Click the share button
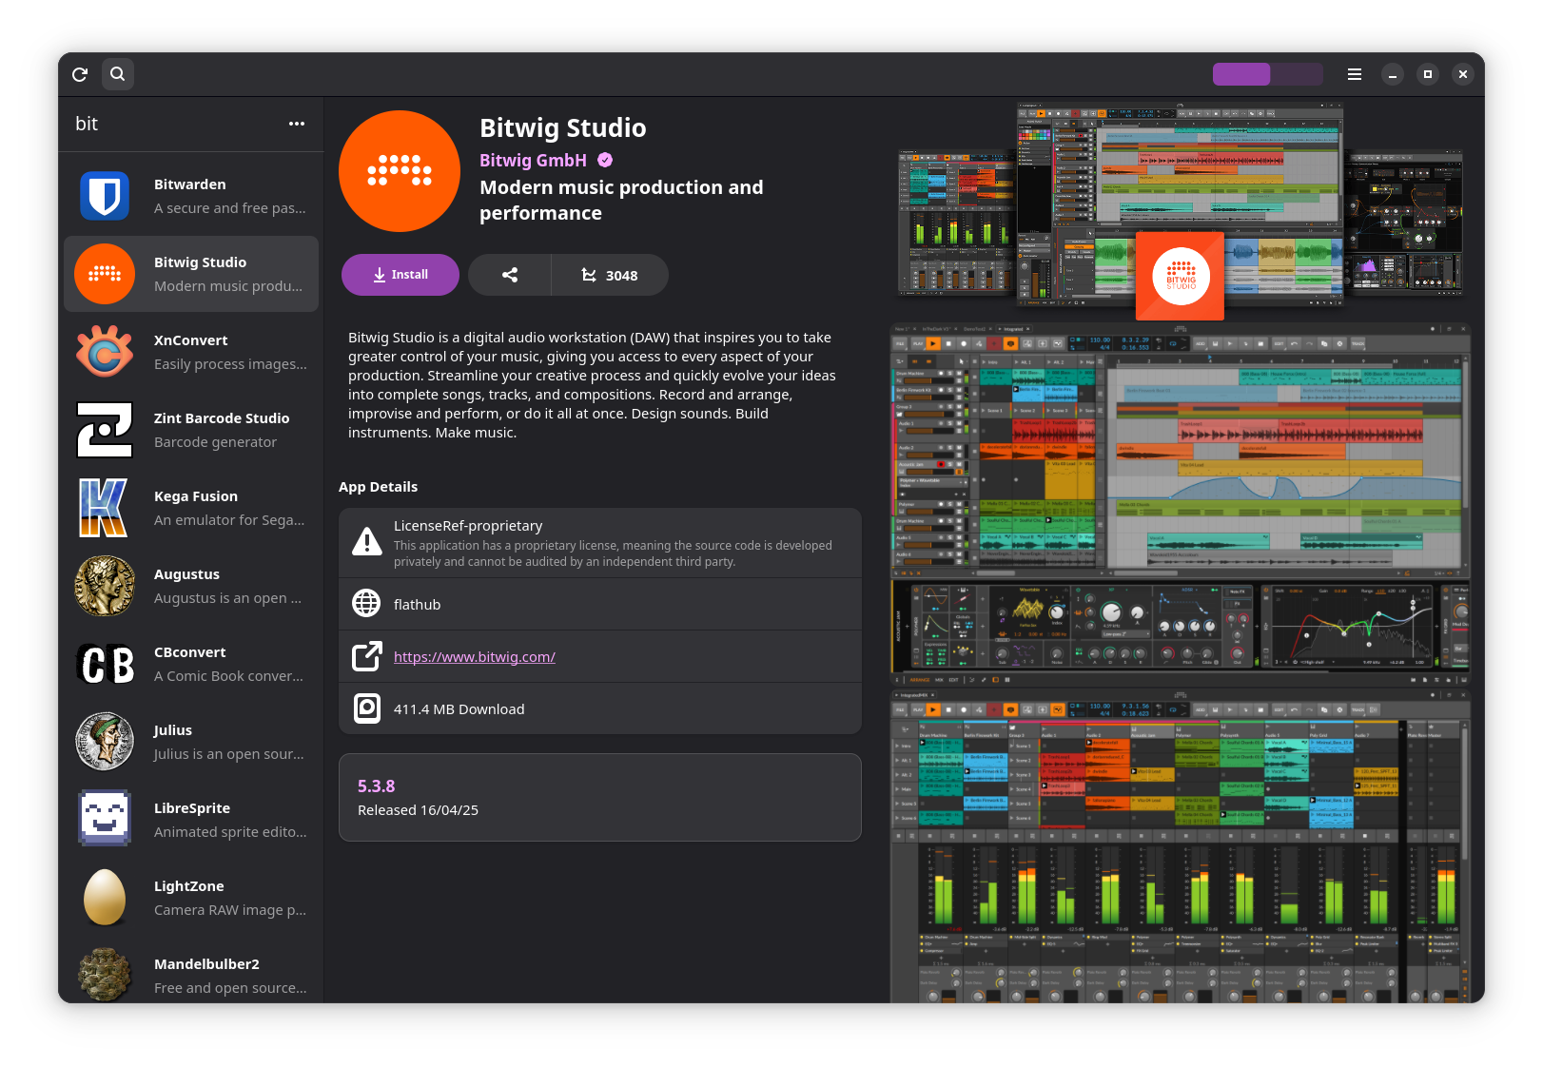 click(510, 275)
